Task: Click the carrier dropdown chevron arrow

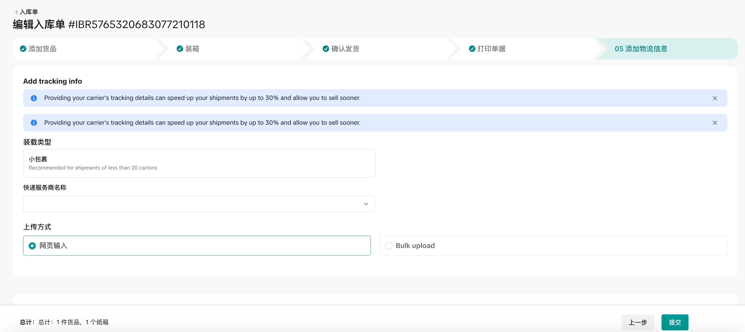Action: coord(366,204)
